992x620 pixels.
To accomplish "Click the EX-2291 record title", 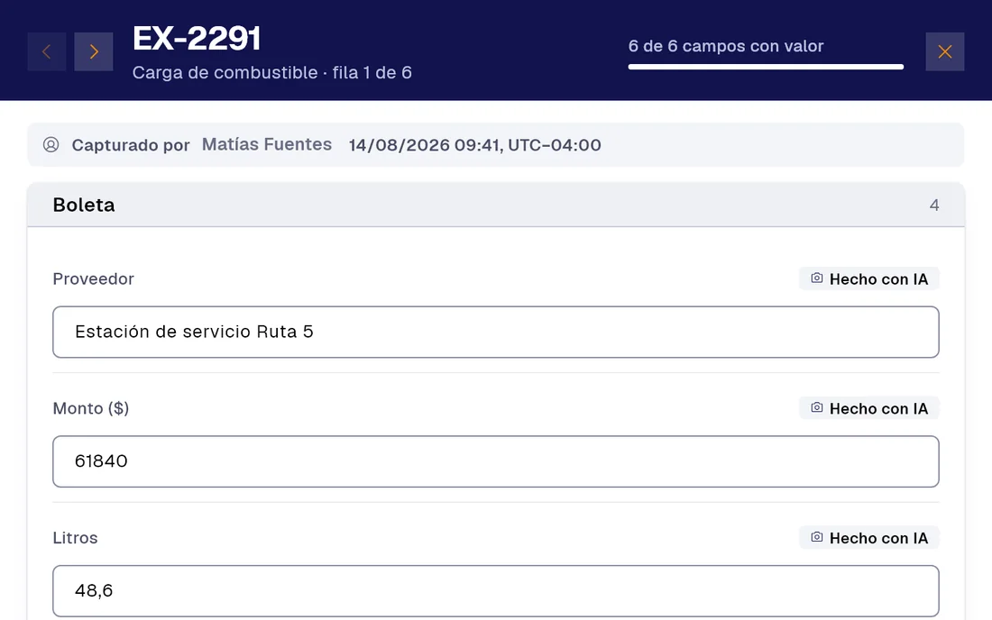I will click(x=197, y=39).
